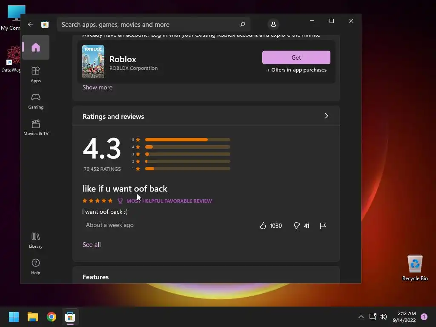This screenshot has width=436, height=327.
Task: Click the search magnifier icon
Action: [242, 24]
